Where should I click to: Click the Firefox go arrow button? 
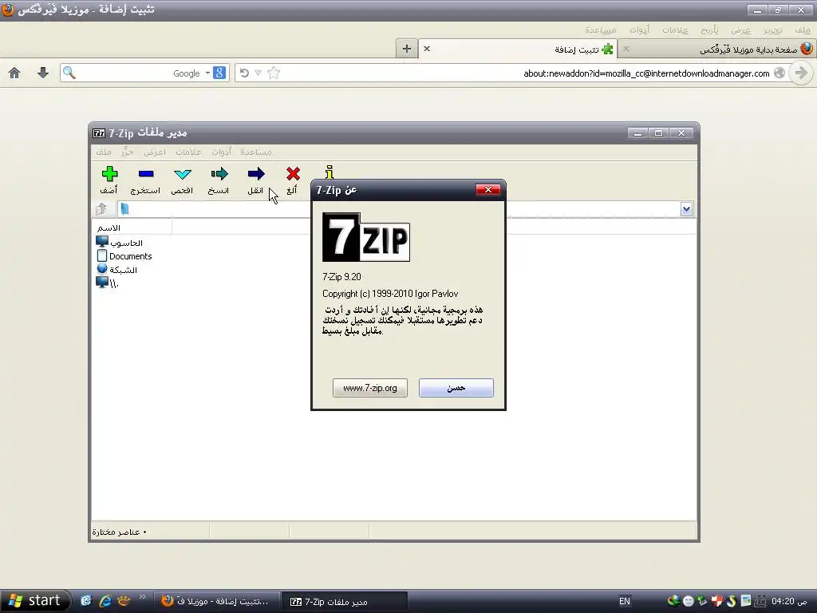(801, 73)
